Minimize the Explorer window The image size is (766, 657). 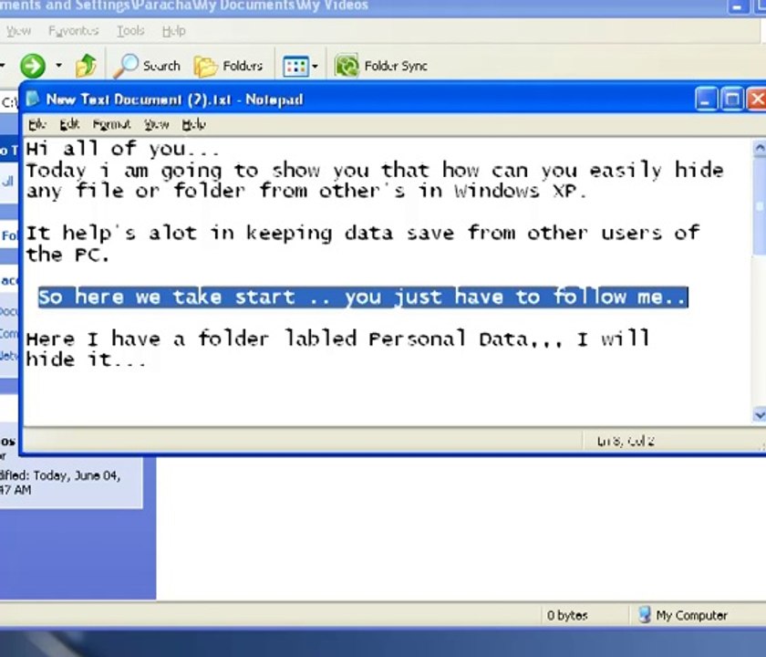[737, 6]
